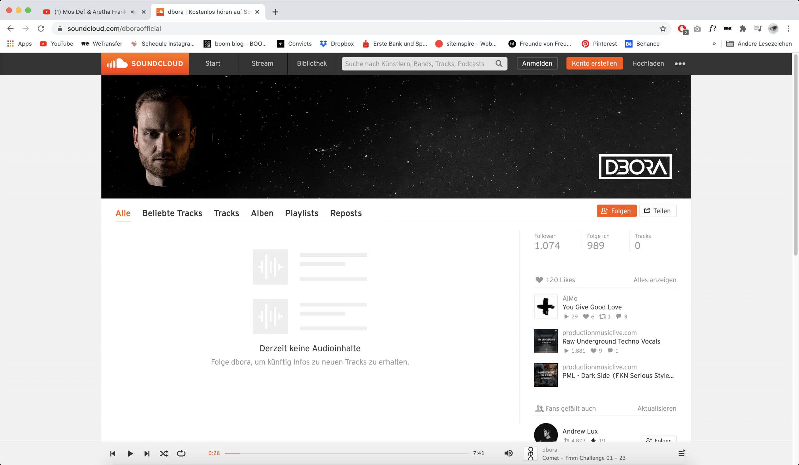Image resolution: width=799 pixels, height=465 pixels.
Task: Select the Reposts tab
Action: (346, 213)
